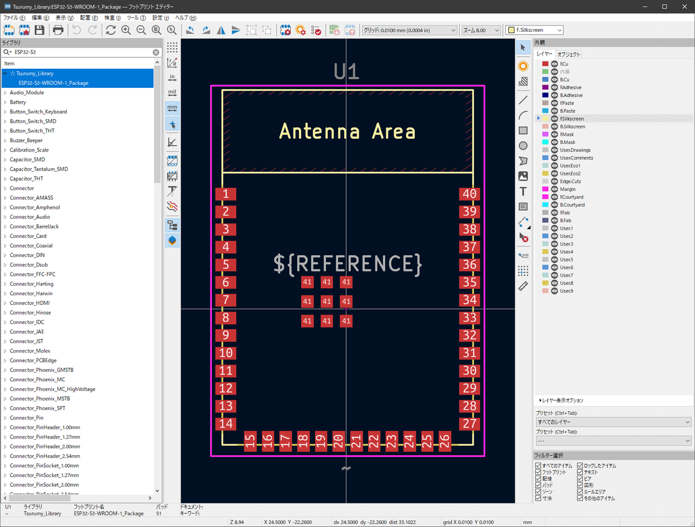
Task: Expand the Capacitor_SMD library
Action: [5, 160]
